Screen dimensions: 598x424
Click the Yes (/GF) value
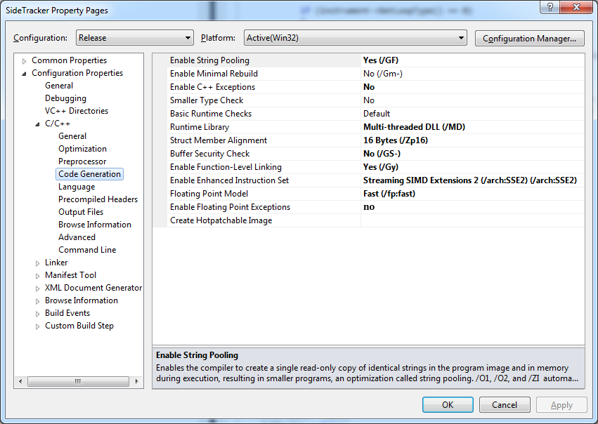click(x=381, y=60)
